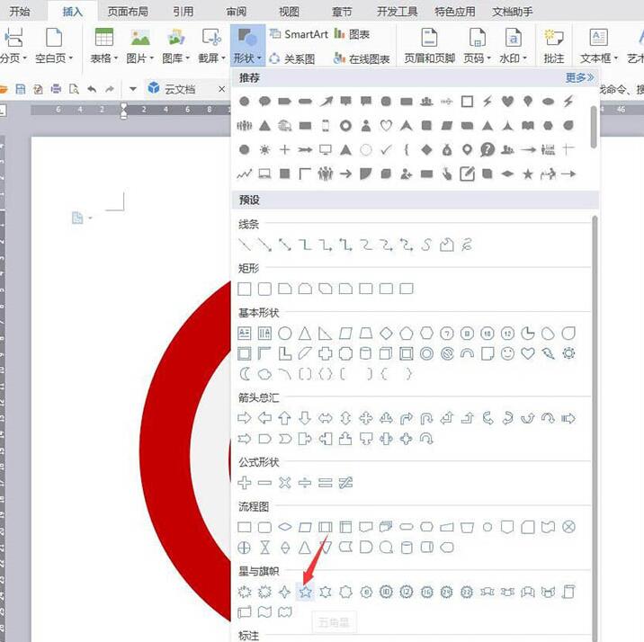The image size is (644, 642).
Task: Choose the isosceles triangle basic shape
Action: pos(305,333)
